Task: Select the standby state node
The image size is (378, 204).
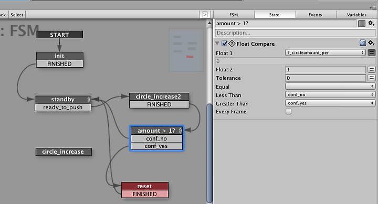Action: [x=62, y=100]
